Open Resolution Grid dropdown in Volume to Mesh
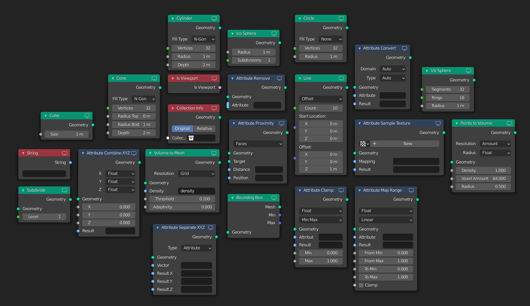Screen dimensions: 530x306 (x=196, y=174)
